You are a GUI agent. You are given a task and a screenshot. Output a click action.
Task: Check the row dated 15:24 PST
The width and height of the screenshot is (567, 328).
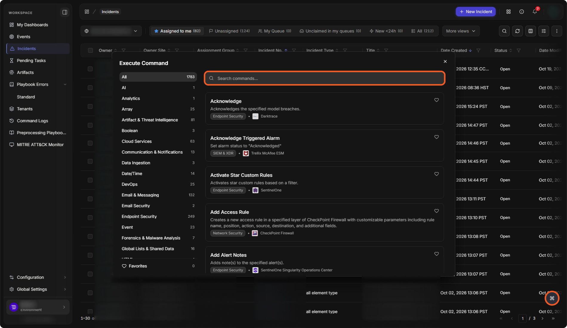pos(90,106)
